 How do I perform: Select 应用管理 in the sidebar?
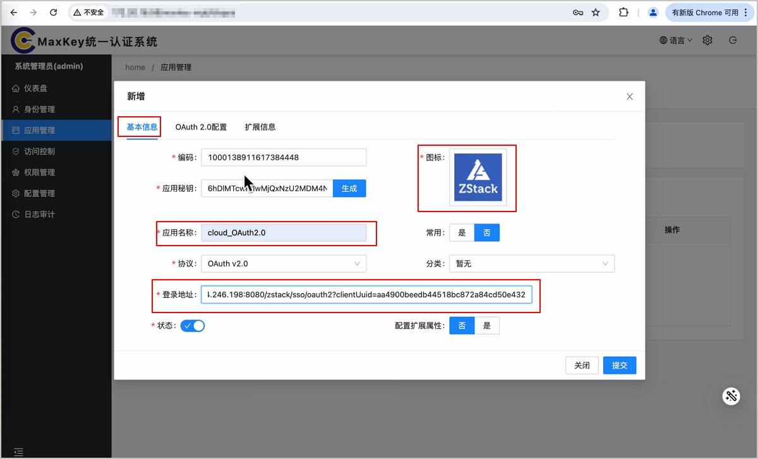tap(56, 130)
